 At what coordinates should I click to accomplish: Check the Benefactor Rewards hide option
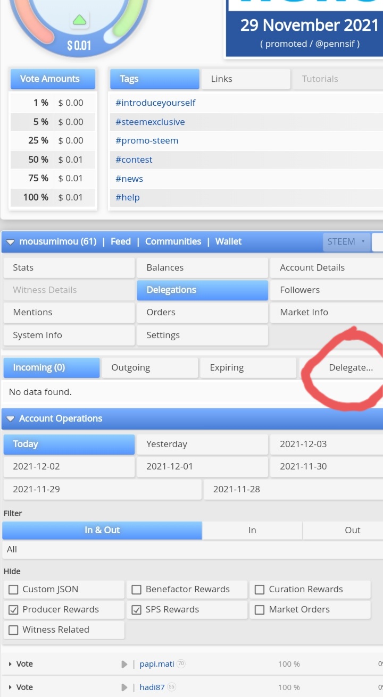click(x=136, y=589)
